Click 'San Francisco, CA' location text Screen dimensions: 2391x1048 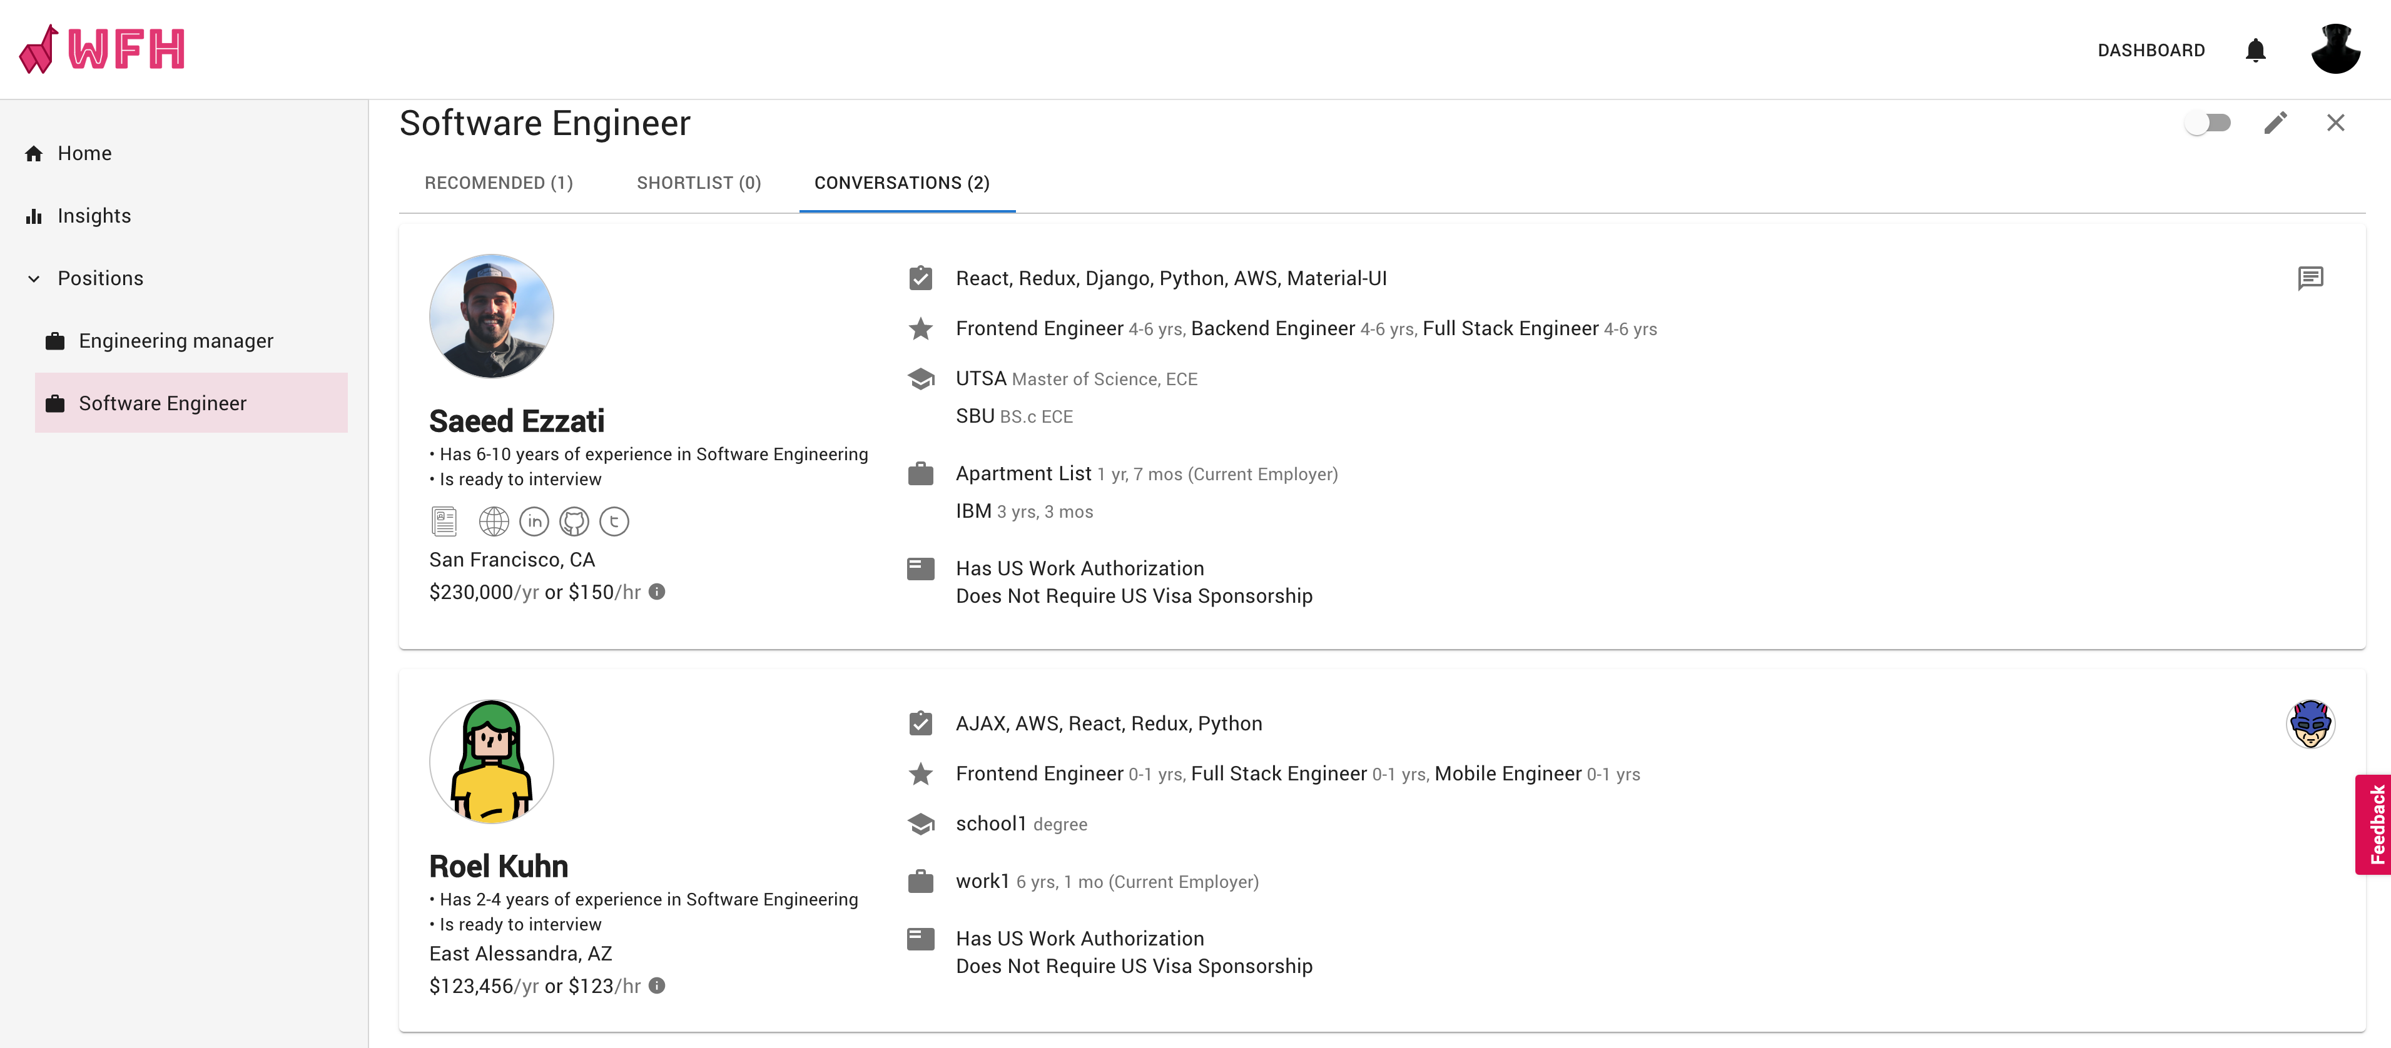pos(512,559)
